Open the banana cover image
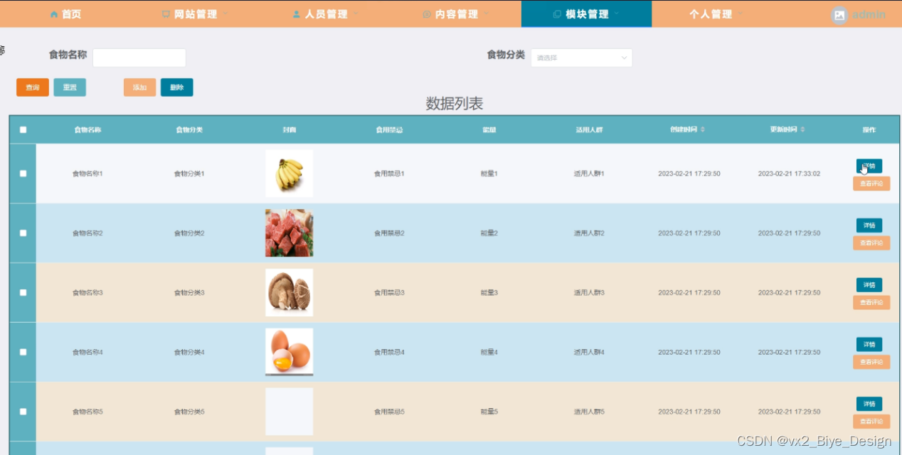 point(289,173)
